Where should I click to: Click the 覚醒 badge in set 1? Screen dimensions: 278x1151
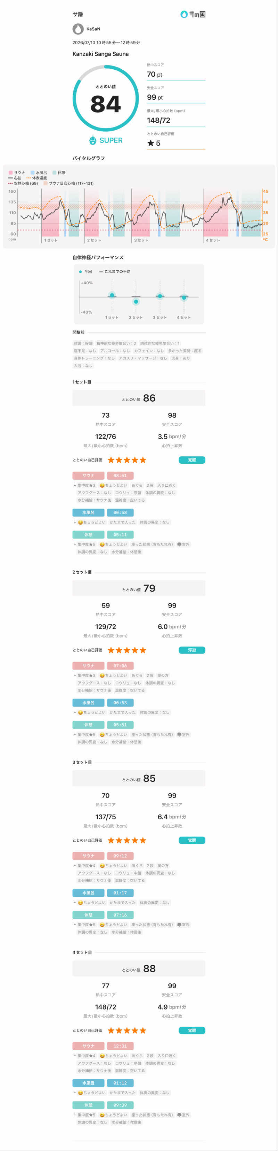pos(192,460)
